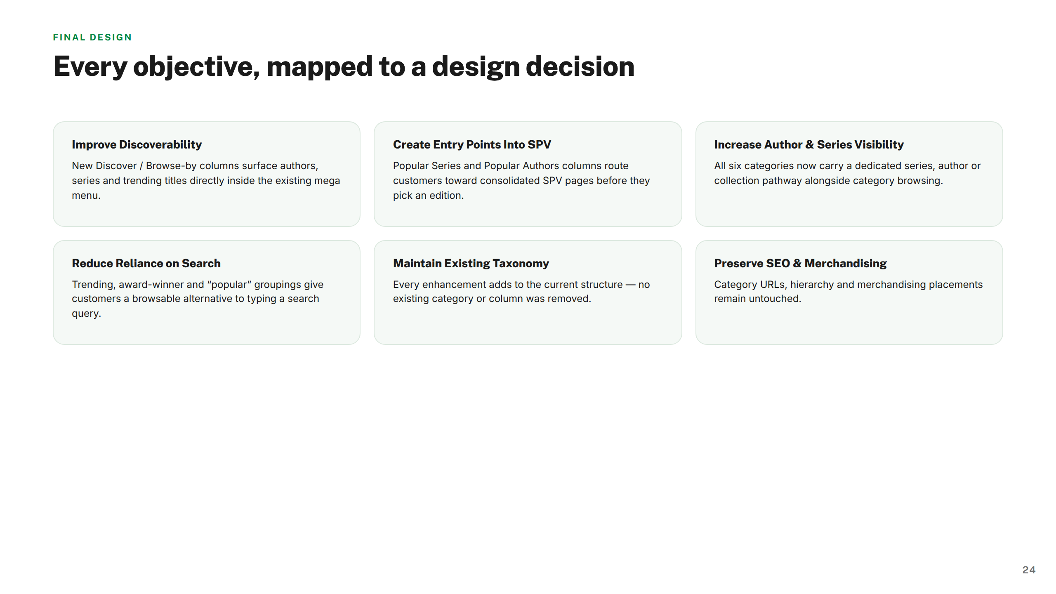The image size is (1056, 594).
Task: Click the Maintain Existing Taxonomy heading
Action: (471, 263)
